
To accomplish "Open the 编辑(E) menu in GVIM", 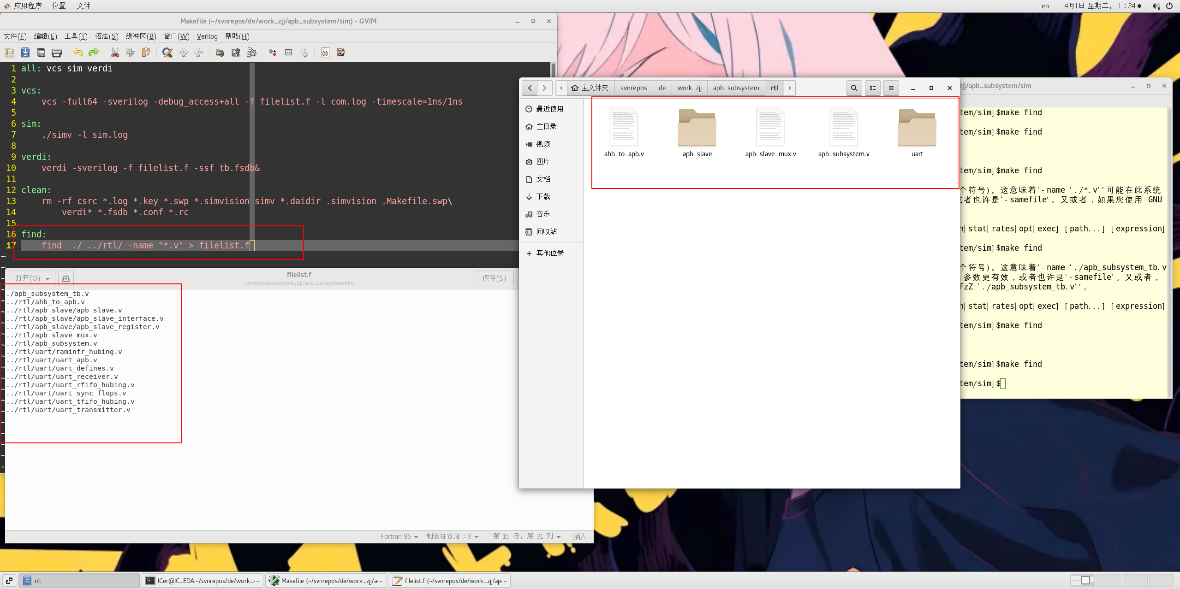I will tap(45, 36).
